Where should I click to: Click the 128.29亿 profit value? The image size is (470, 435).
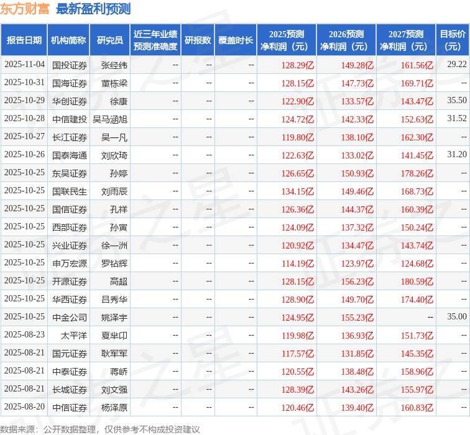click(x=297, y=65)
